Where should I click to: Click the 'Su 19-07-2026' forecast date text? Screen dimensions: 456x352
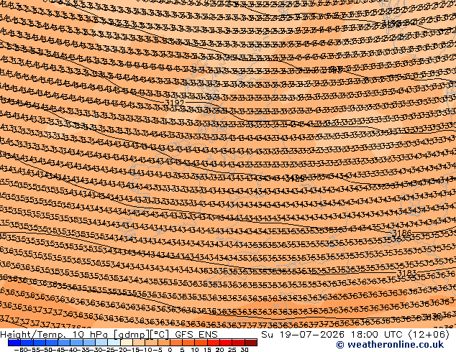(303, 335)
